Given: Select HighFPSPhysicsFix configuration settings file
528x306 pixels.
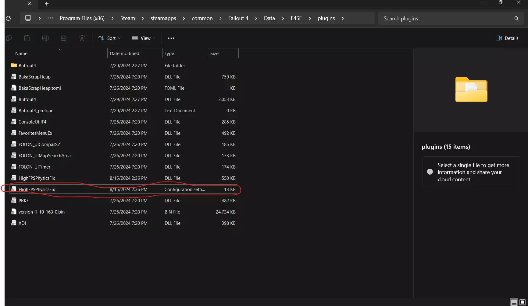Looking at the screenshot, I should pyautogui.click(x=37, y=189).
